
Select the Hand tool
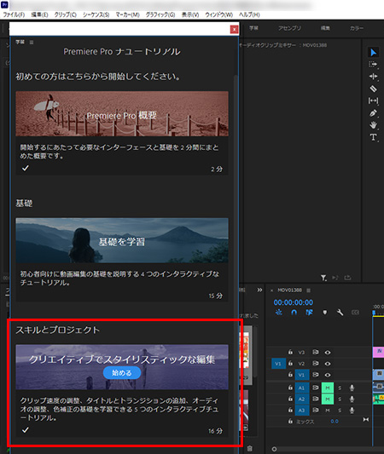[x=373, y=125]
